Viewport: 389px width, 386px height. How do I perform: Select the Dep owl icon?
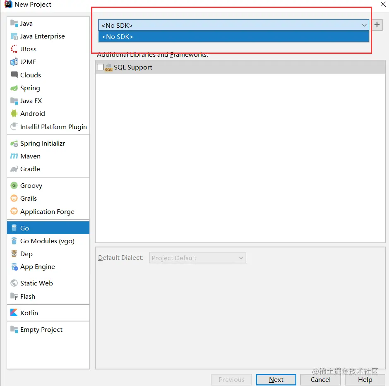coord(14,254)
